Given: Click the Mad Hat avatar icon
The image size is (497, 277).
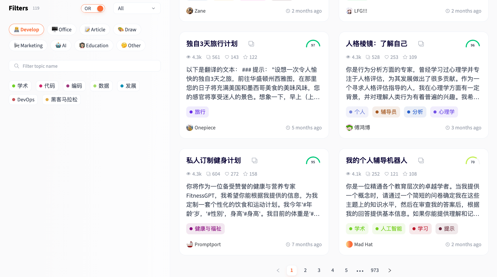Looking at the screenshot, I should coord(349,244).
